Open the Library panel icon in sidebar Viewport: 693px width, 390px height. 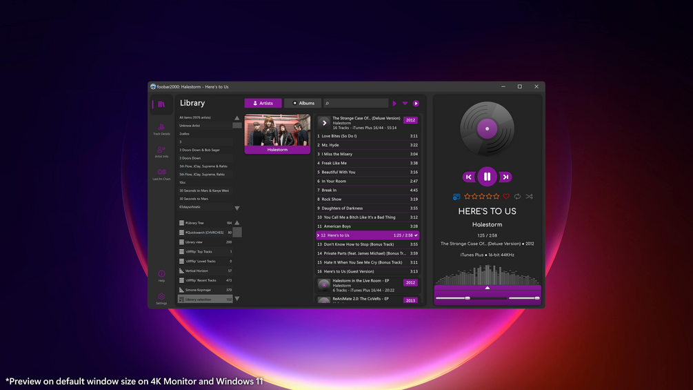pos(161,104)
